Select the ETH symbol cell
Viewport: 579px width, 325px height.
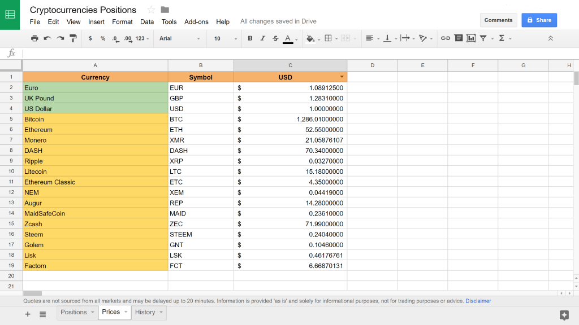(x=201, y=130)
